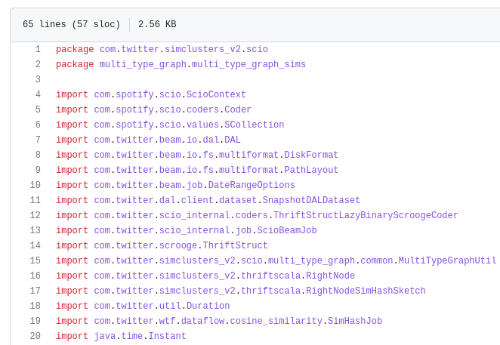Click 'thriftscala' on line 16
This screenshot has width=500, height=345.
pos(270,276)
